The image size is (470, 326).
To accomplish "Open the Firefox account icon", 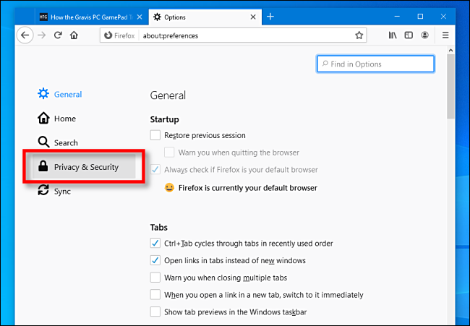I will coord(425,35).
